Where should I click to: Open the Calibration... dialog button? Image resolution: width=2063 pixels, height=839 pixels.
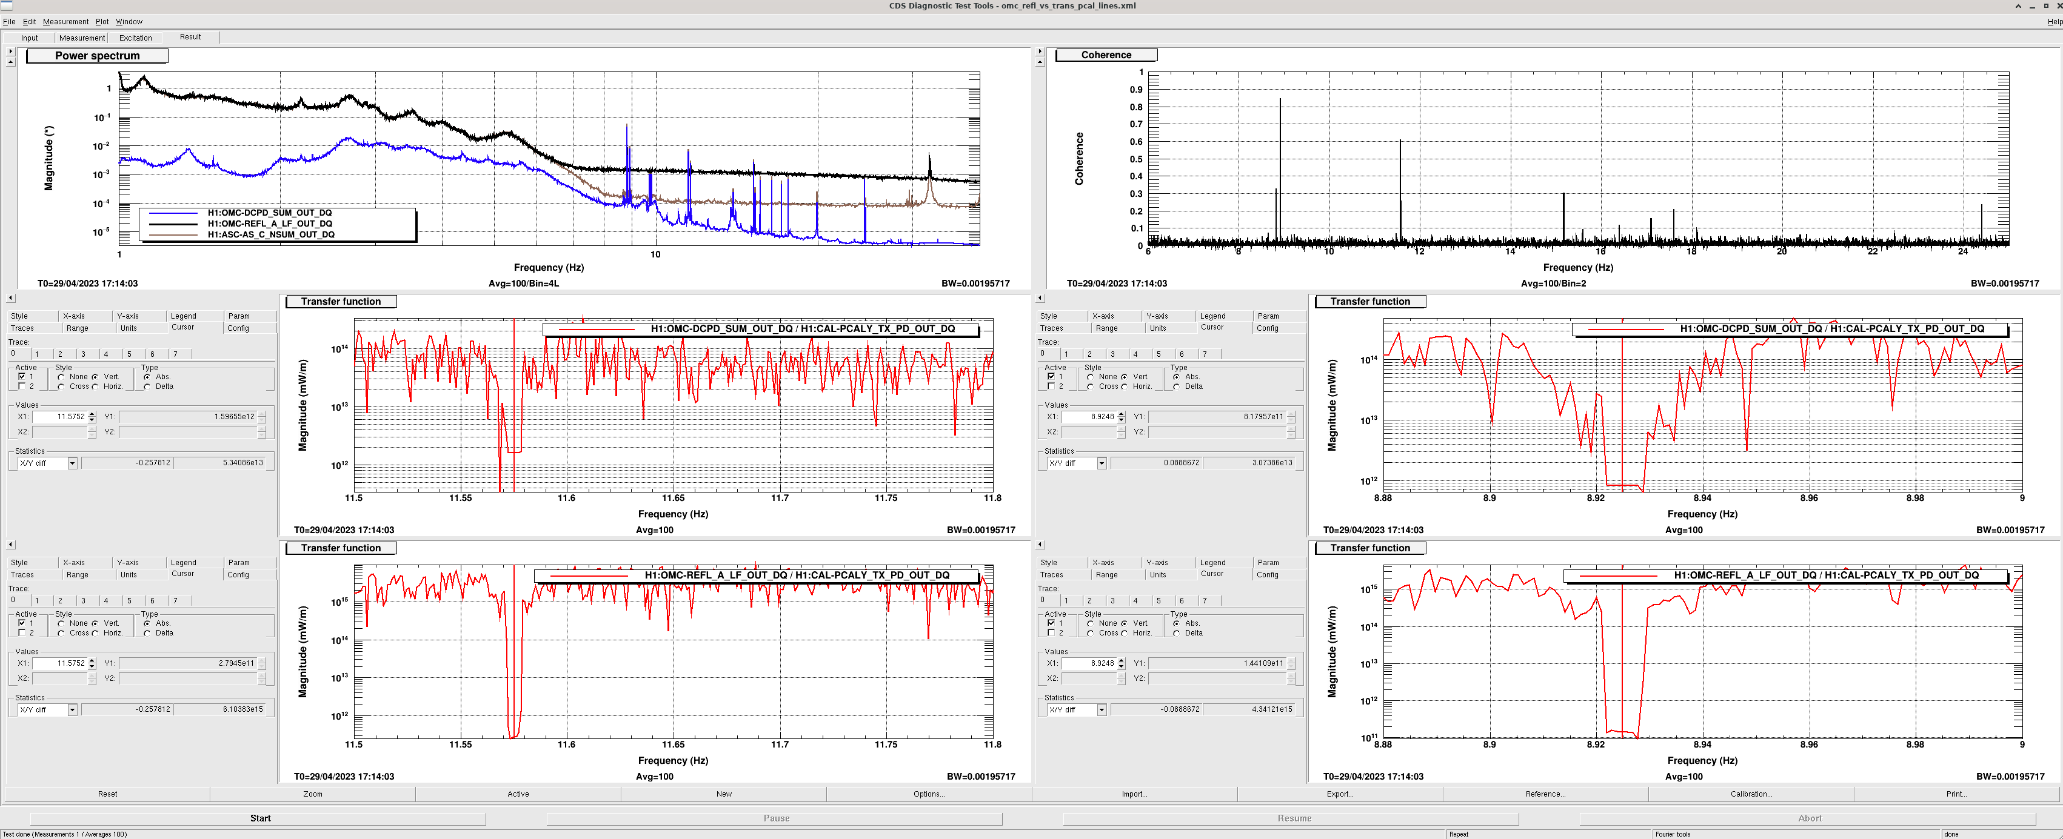point(1751,794)
